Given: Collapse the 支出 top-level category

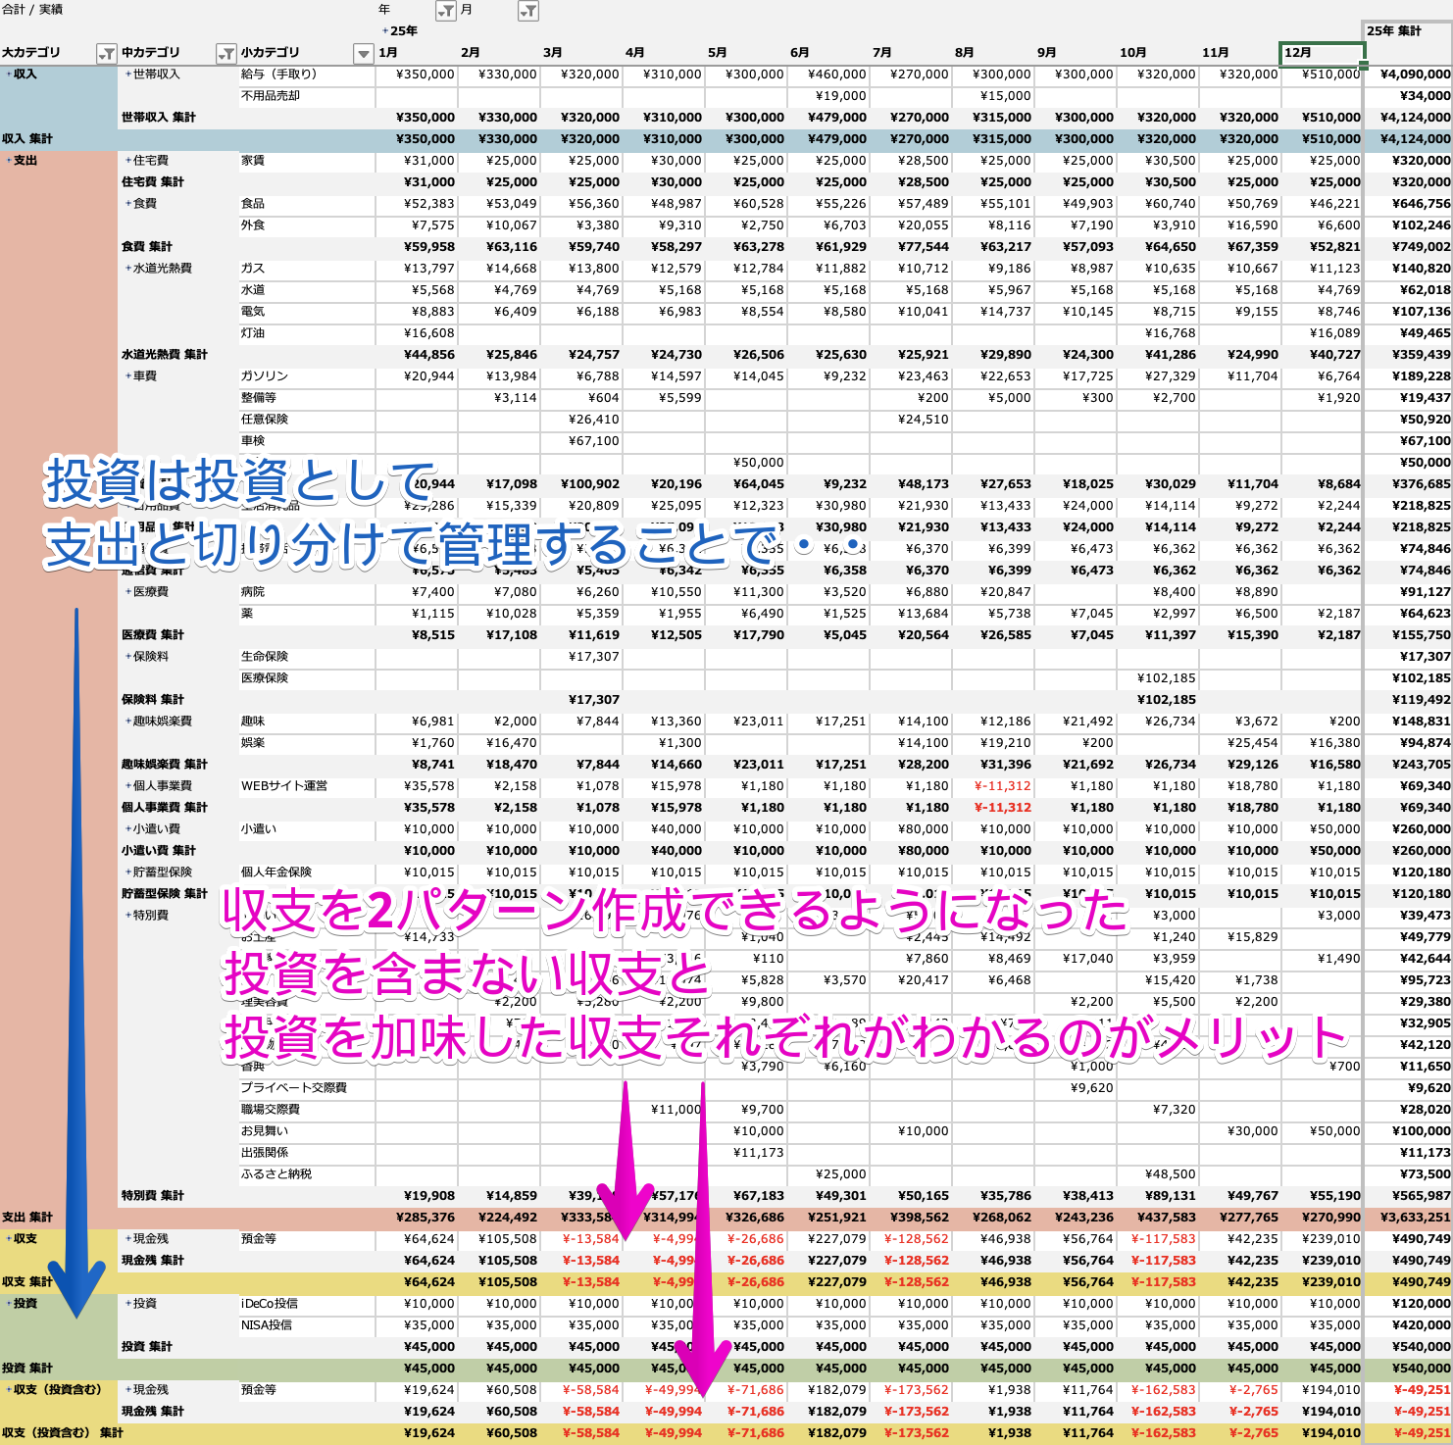Looking at the screenshot, I should click(x=9, y=161).
